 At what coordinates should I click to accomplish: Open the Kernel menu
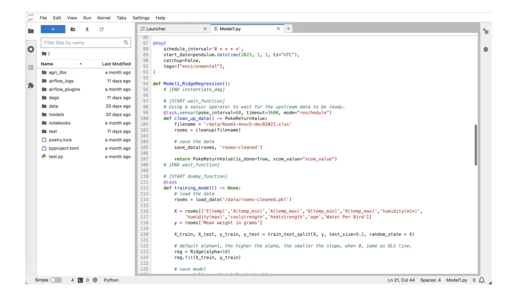coord(104,18)
